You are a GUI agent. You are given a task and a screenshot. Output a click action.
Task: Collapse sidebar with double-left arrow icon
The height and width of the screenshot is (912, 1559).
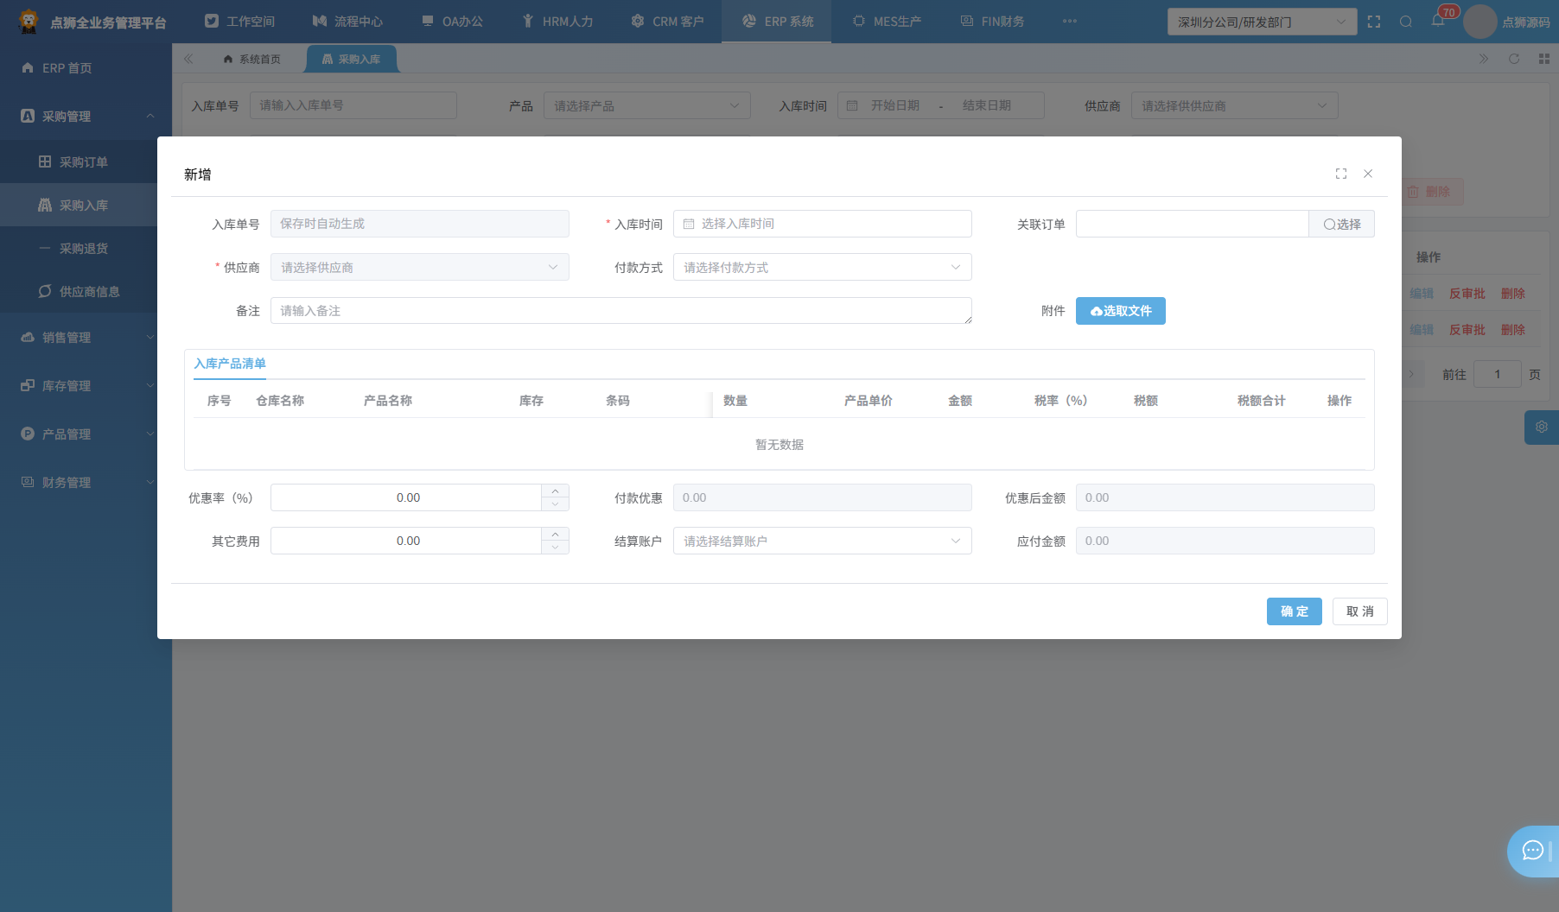pyautogui.click(x=188, y=59)
